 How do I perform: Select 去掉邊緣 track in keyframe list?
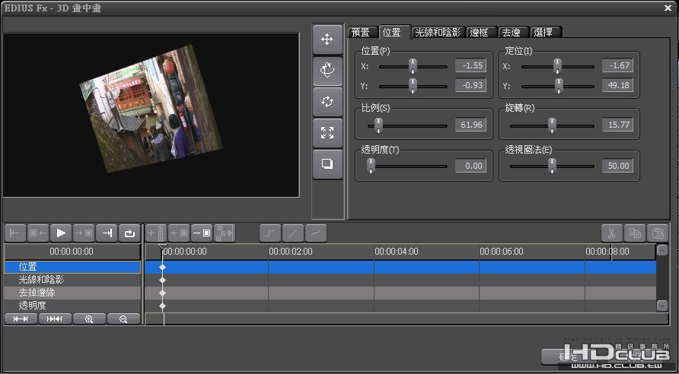pos(72,293)
